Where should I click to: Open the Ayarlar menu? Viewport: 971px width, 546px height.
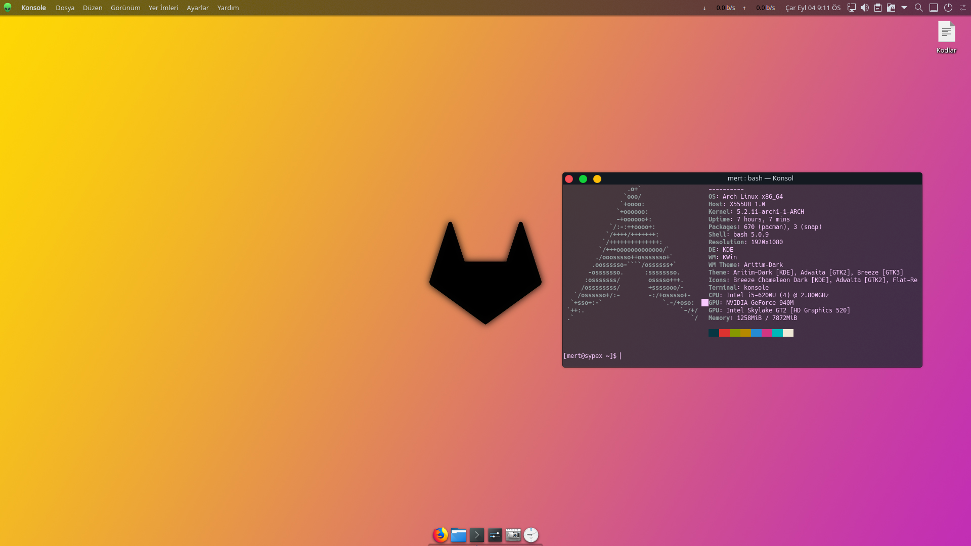click(198, 8)
